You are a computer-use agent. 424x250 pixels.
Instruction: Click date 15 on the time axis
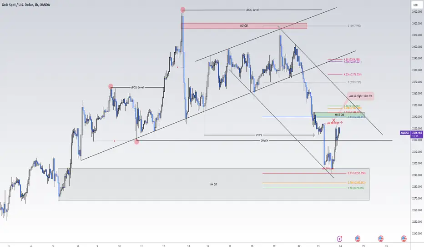[188, 246]
